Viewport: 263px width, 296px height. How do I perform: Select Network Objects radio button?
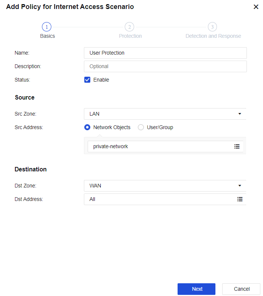[87, 127]
